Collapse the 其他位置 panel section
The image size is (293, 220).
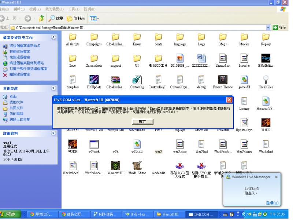(54, 88)
